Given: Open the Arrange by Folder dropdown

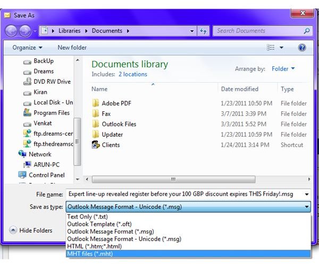Looking at the screenshot, I should pyautogui.click(x=283, y=69).
